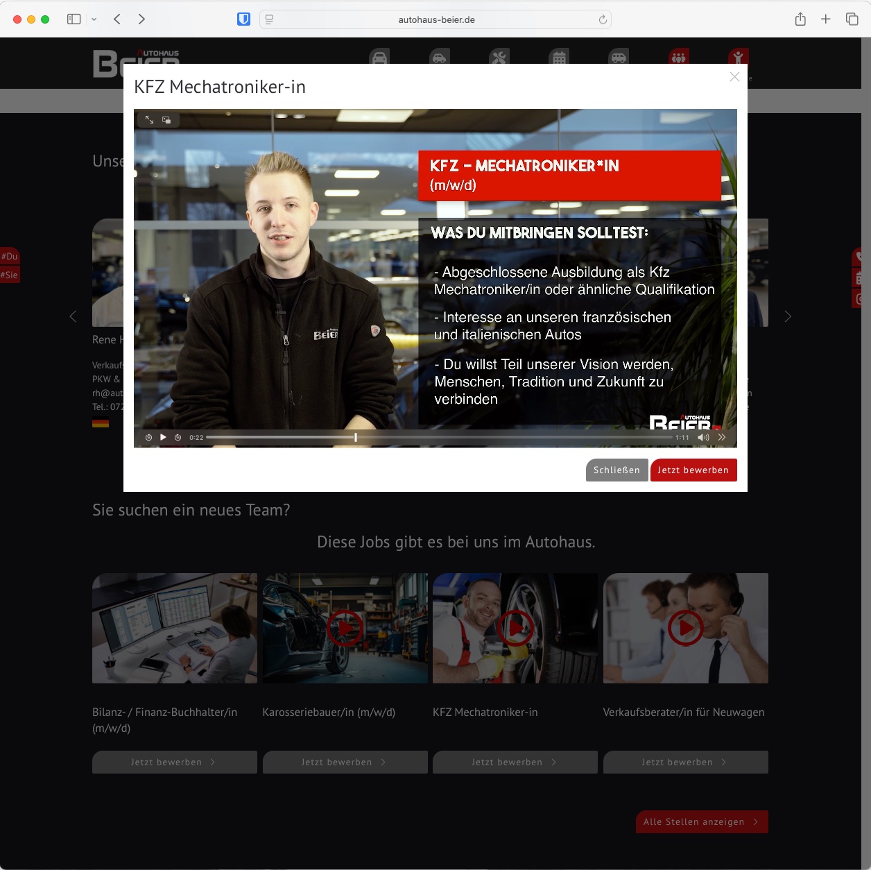
Task: Click the Jetzt bewerben button in the dialog
Action: 693,470
